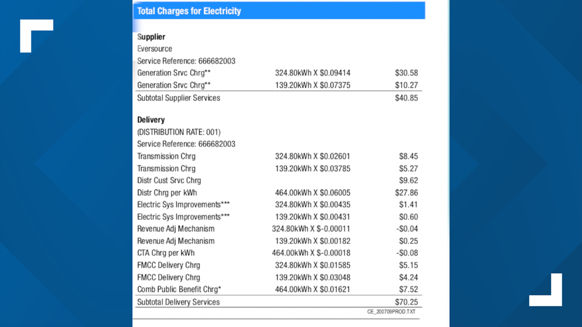Click the Total Charges for Electricity header

[x=279, y=11]
